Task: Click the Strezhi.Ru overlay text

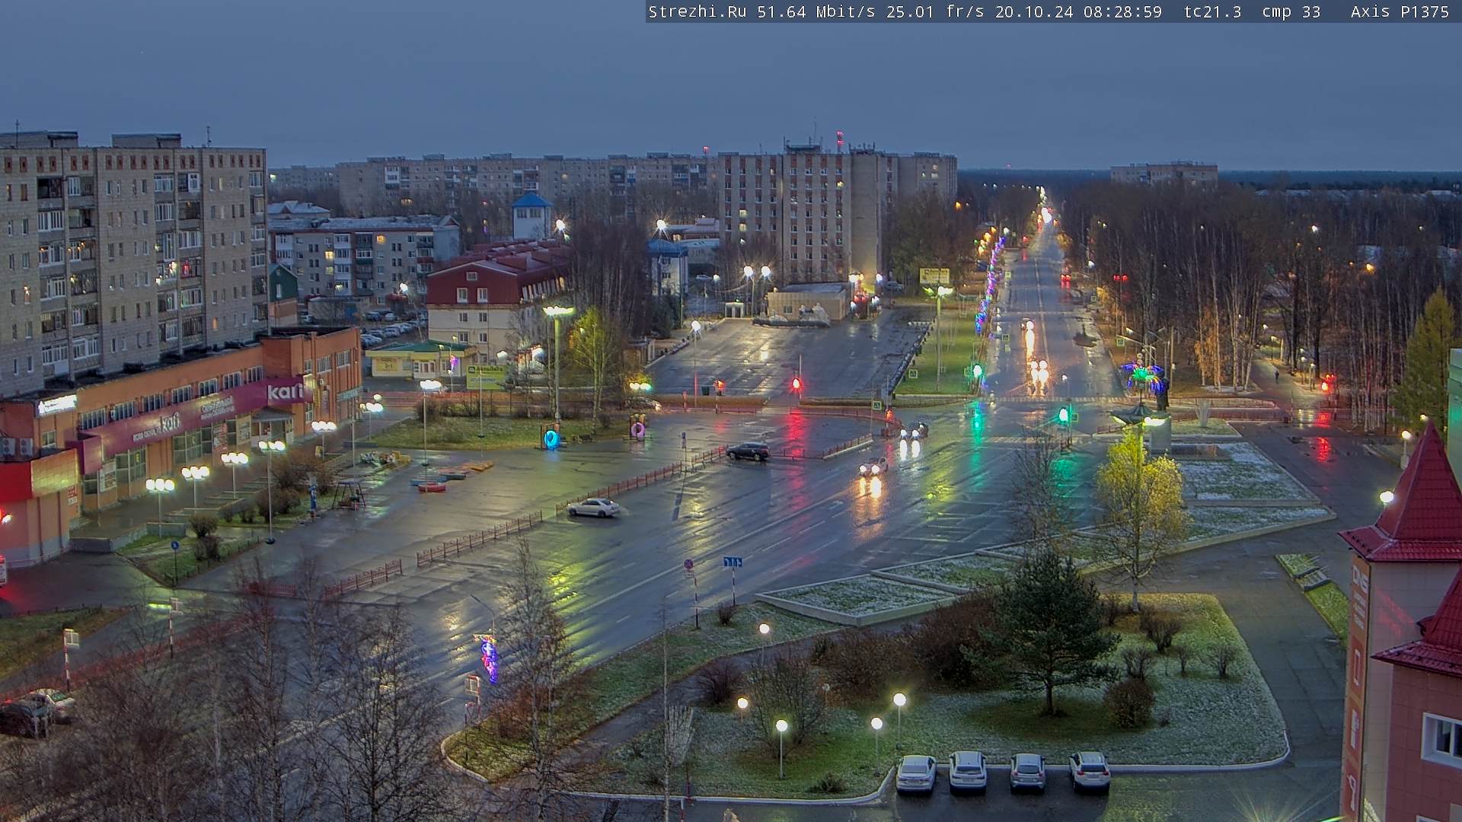Action: coord(697,11)
